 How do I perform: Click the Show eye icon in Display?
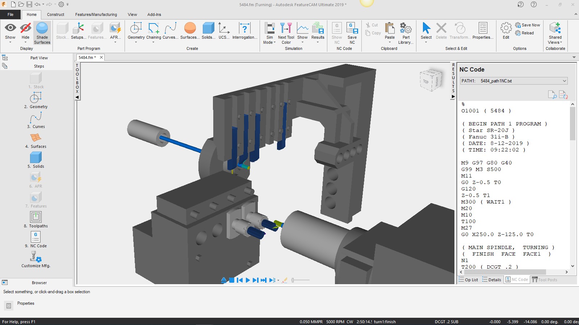coord(10,28)
